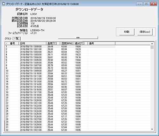Close the download data window
The image size is (159, 136).
click(154, 4)
